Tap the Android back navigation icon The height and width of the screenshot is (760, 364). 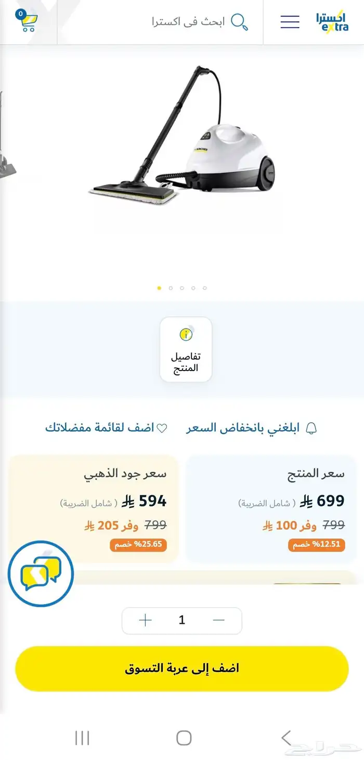[285, 738]
